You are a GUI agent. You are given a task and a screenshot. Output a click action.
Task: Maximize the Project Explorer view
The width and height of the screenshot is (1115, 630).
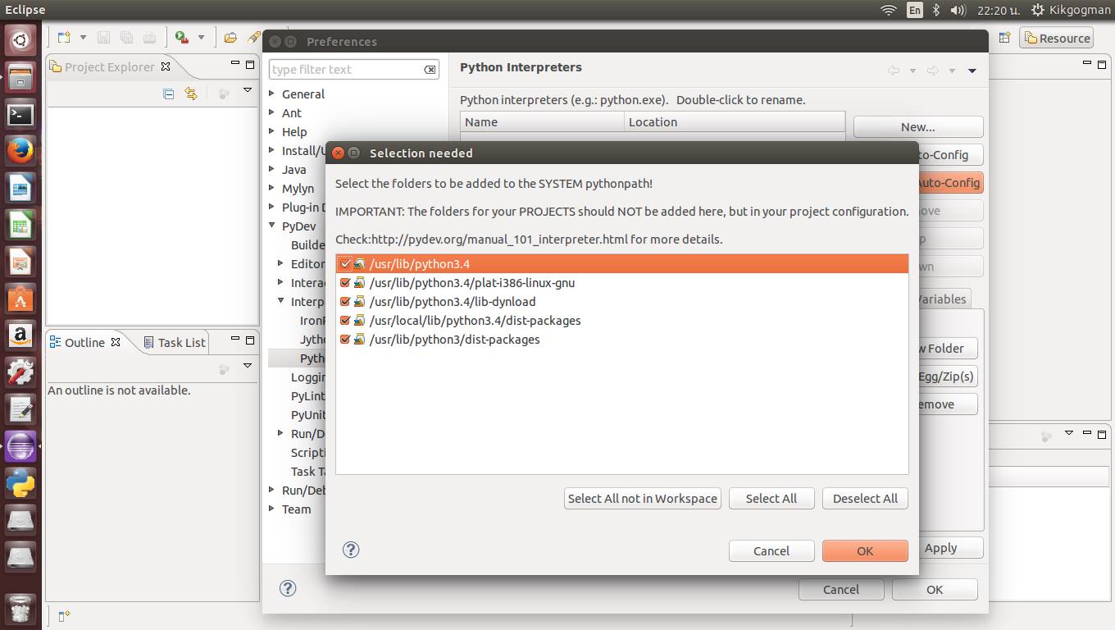(249, 64)
